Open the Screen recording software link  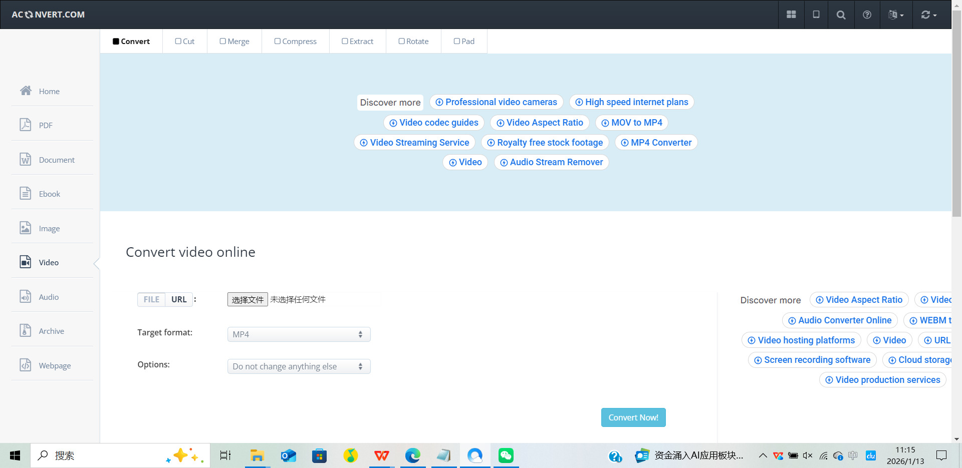point(813,360)
